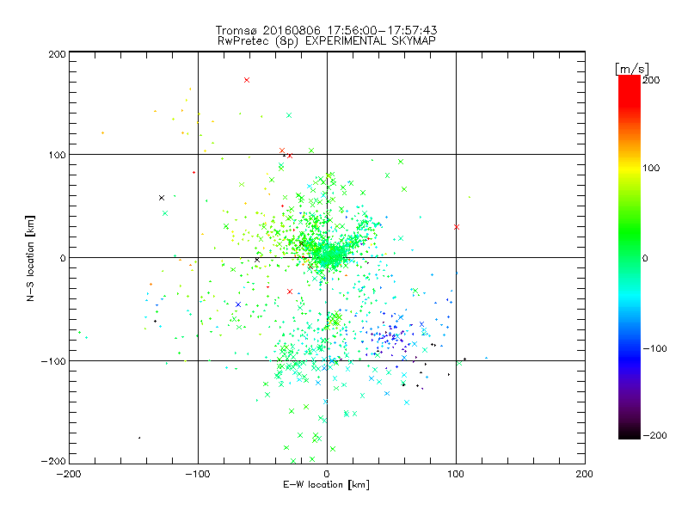
Task: Click the "-100" label beside the colorbar
Action: (x=654, y=348)
